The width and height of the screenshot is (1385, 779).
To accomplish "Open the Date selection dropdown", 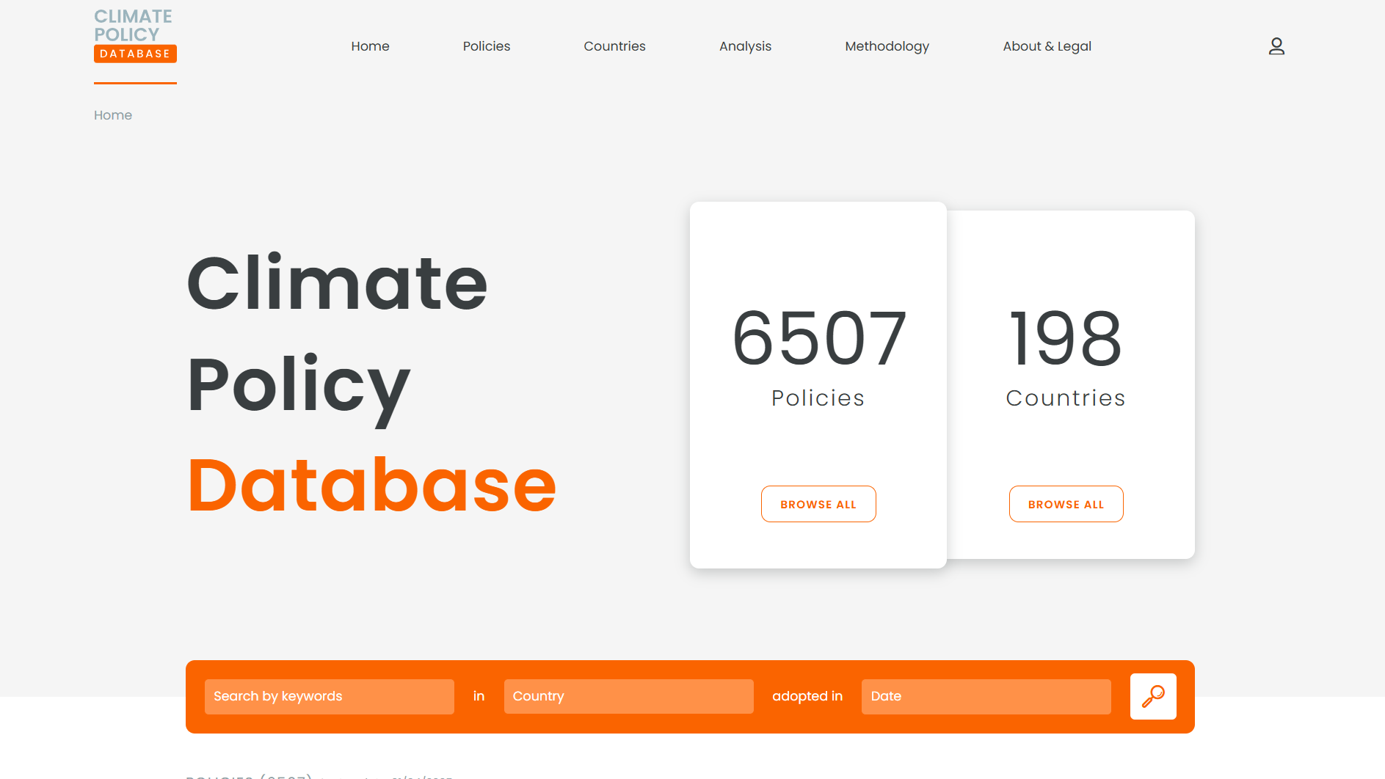I will pos(986,696).
